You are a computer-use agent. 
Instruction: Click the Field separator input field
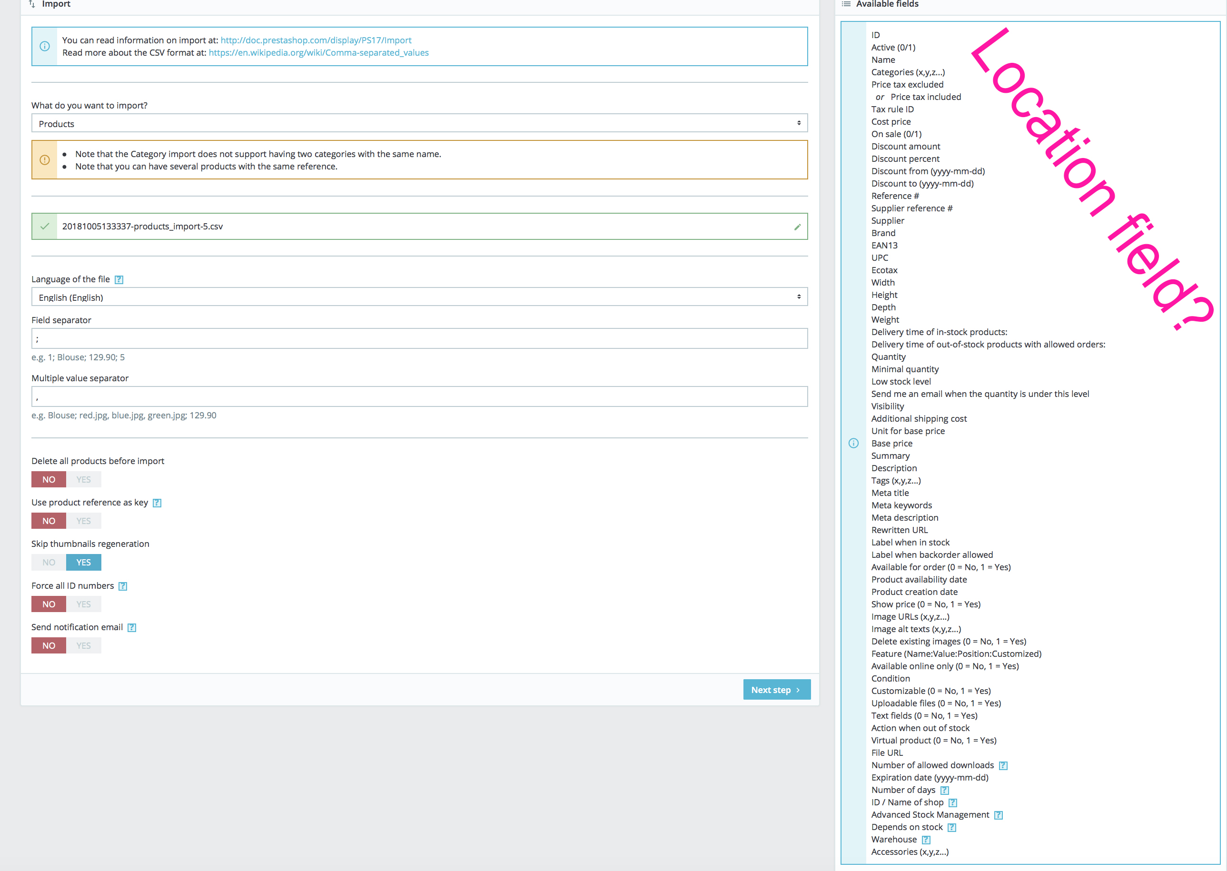(419, 338)
